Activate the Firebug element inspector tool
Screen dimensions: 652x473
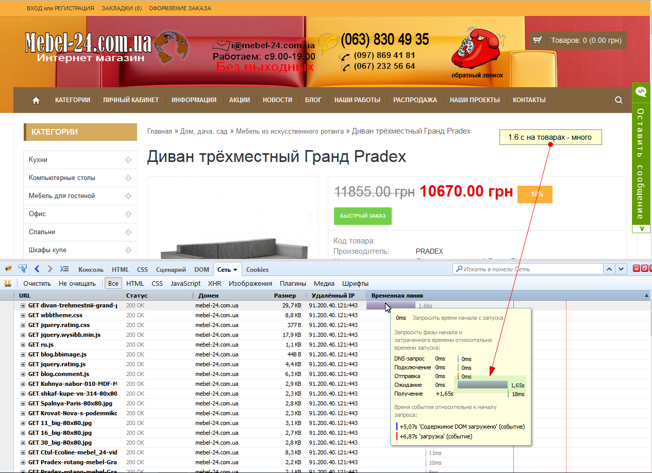23,269
